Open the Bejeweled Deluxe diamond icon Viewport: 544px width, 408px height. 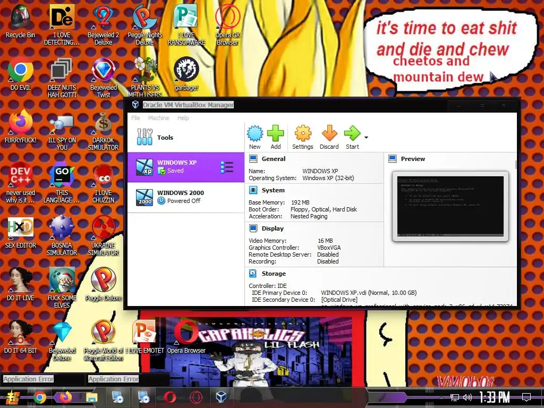pos(62,342)
